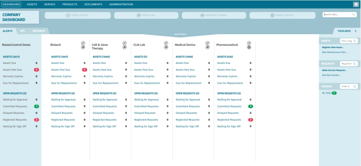Click reset filters link
The height and width of the screenshot is (166, 361).
pos(180,34)
